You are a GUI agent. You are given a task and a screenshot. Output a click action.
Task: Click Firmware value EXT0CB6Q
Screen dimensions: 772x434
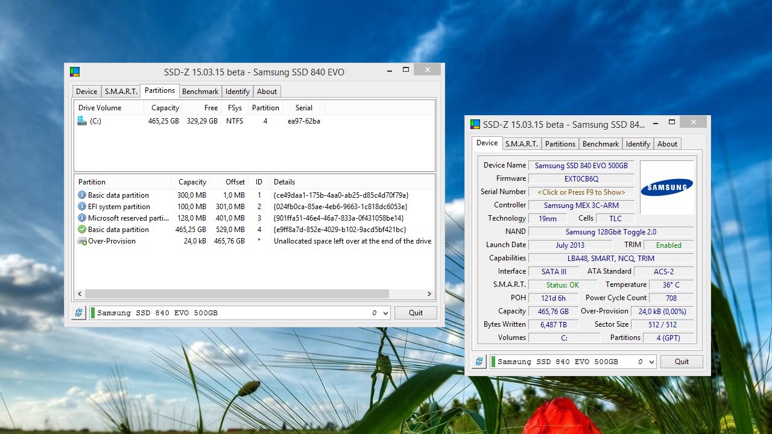581,179
